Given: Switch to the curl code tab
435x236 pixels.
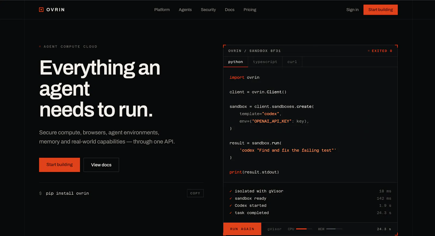Looking at the screenshot, I should (292, 62).
